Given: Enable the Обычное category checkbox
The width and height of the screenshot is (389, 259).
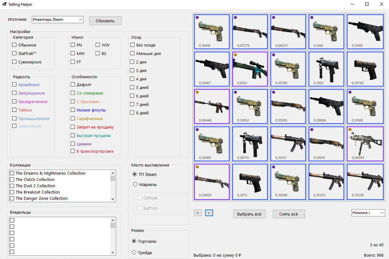Looking at the screenshot, I should point(14,45).
